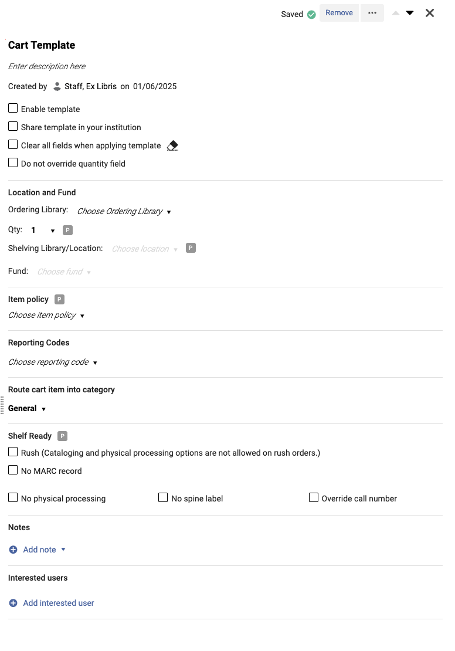Image resolution: width=455 pixels, height=651 pixels.
Task: Click the Remove button
Action: coord(339,13)
